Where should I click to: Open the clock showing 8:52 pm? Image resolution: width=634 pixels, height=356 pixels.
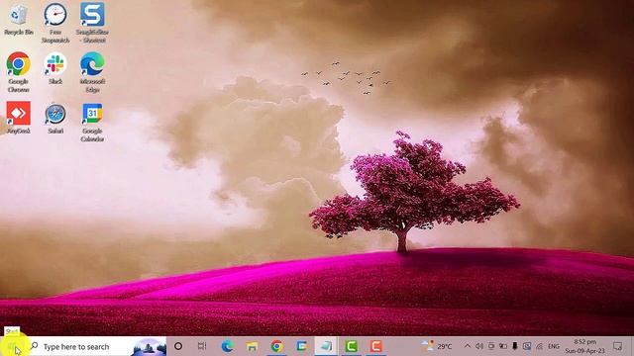584,346
